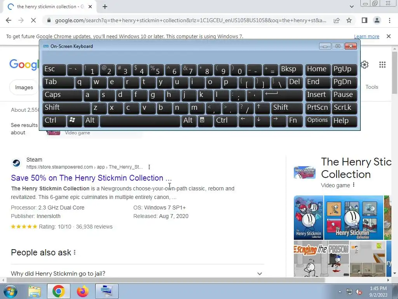Dismiss the Chrome update notification bar

(388, 36)
